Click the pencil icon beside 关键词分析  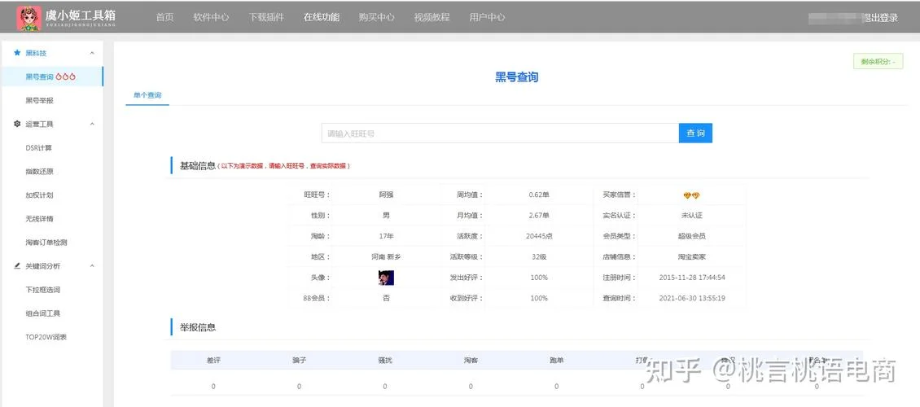[x=17, y=265]
